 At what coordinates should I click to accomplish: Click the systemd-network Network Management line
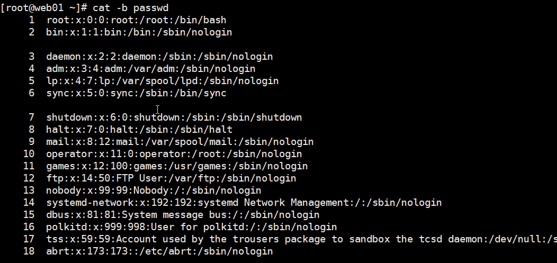click(244, 203)
